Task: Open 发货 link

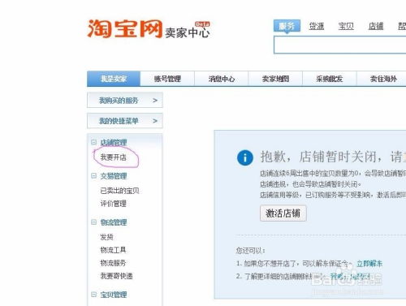Action: [106, 237]
